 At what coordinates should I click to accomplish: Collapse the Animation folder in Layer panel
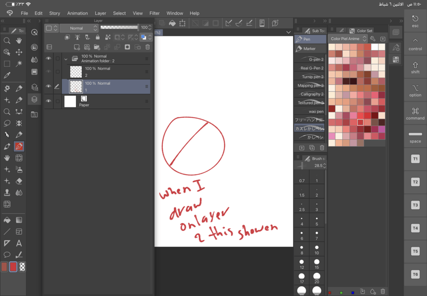[x=65, y=58]
